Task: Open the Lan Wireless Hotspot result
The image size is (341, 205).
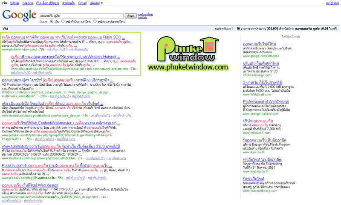Action: 66,57
